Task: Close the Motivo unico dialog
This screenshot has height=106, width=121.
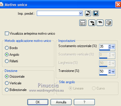Action: point(118,5)
